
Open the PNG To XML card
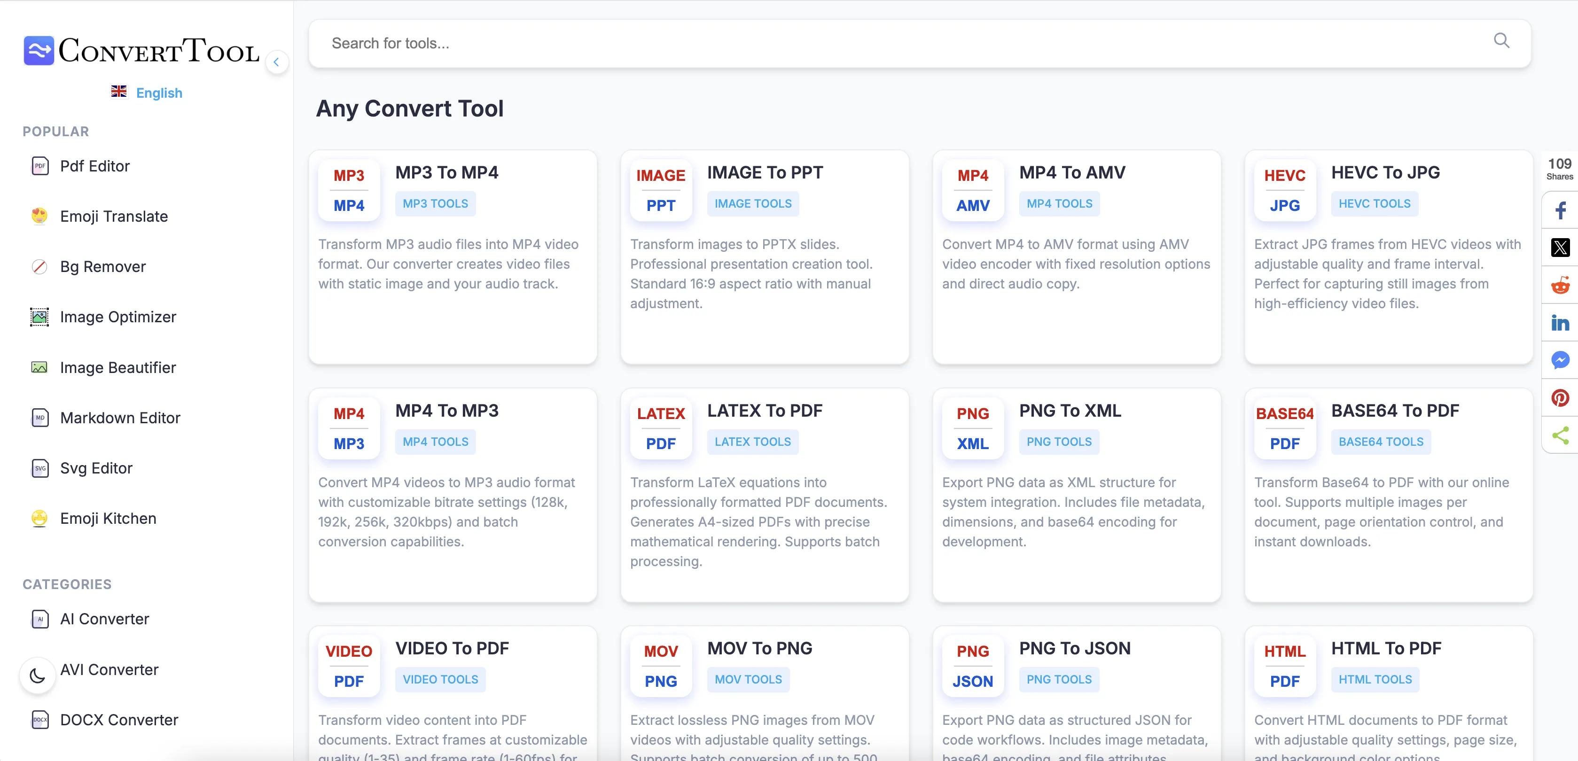[x=1070, y=411]
